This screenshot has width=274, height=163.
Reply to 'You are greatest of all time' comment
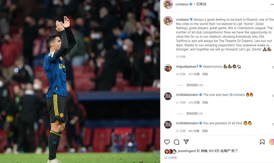205,131
